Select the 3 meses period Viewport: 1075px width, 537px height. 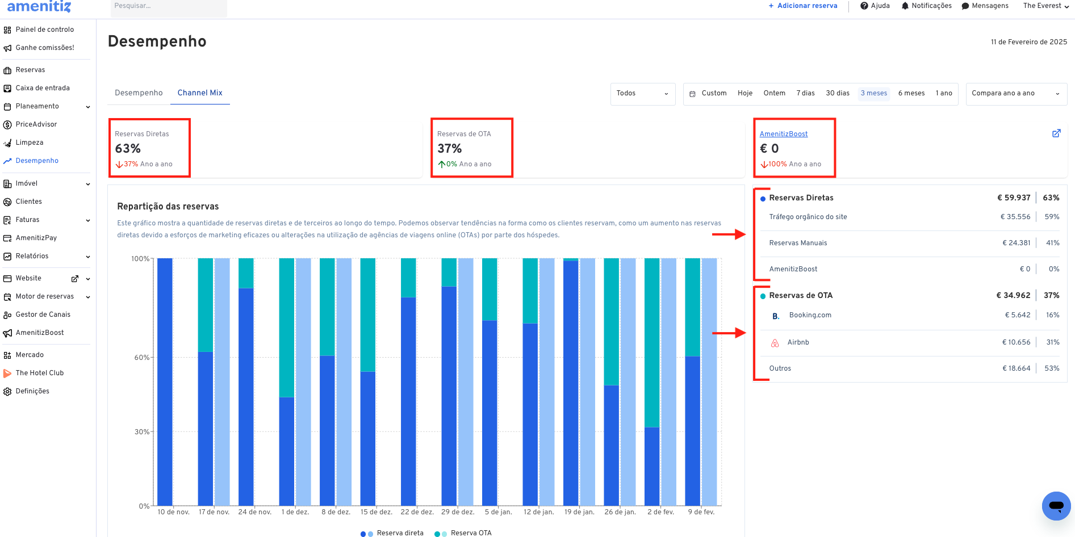click(x=874, y=94)
